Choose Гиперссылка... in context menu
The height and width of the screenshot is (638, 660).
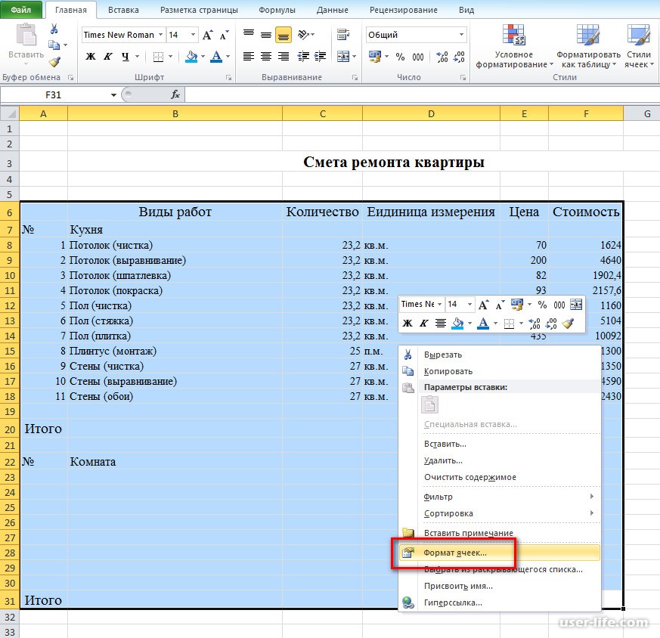(x=500, y=602)
